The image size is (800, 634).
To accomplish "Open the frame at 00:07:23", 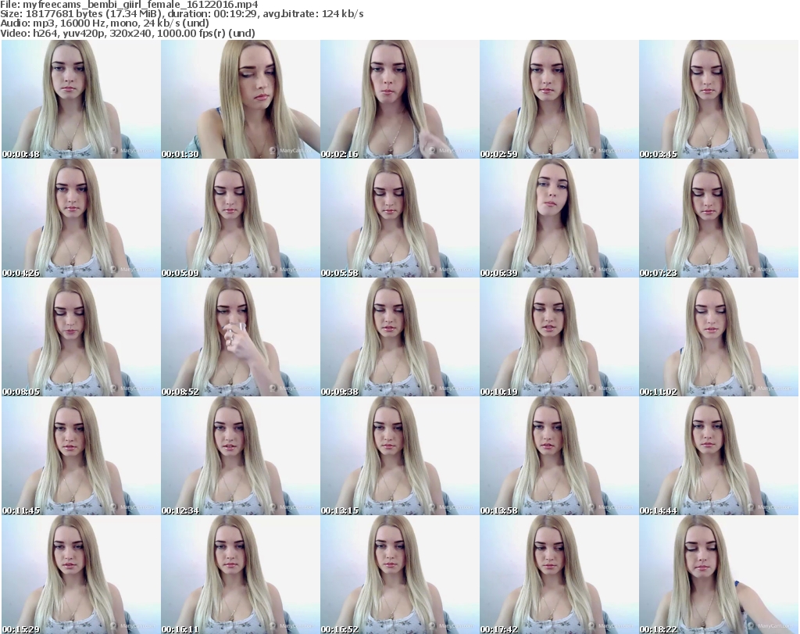I will 719,218.
